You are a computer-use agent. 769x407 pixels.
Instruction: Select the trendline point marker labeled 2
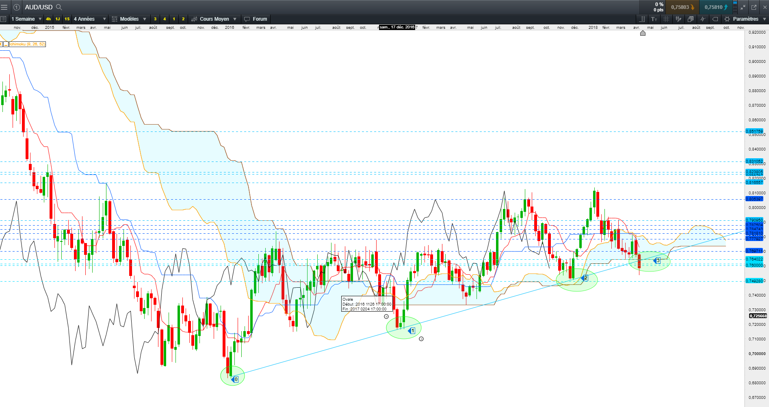[x=584, y=278]
